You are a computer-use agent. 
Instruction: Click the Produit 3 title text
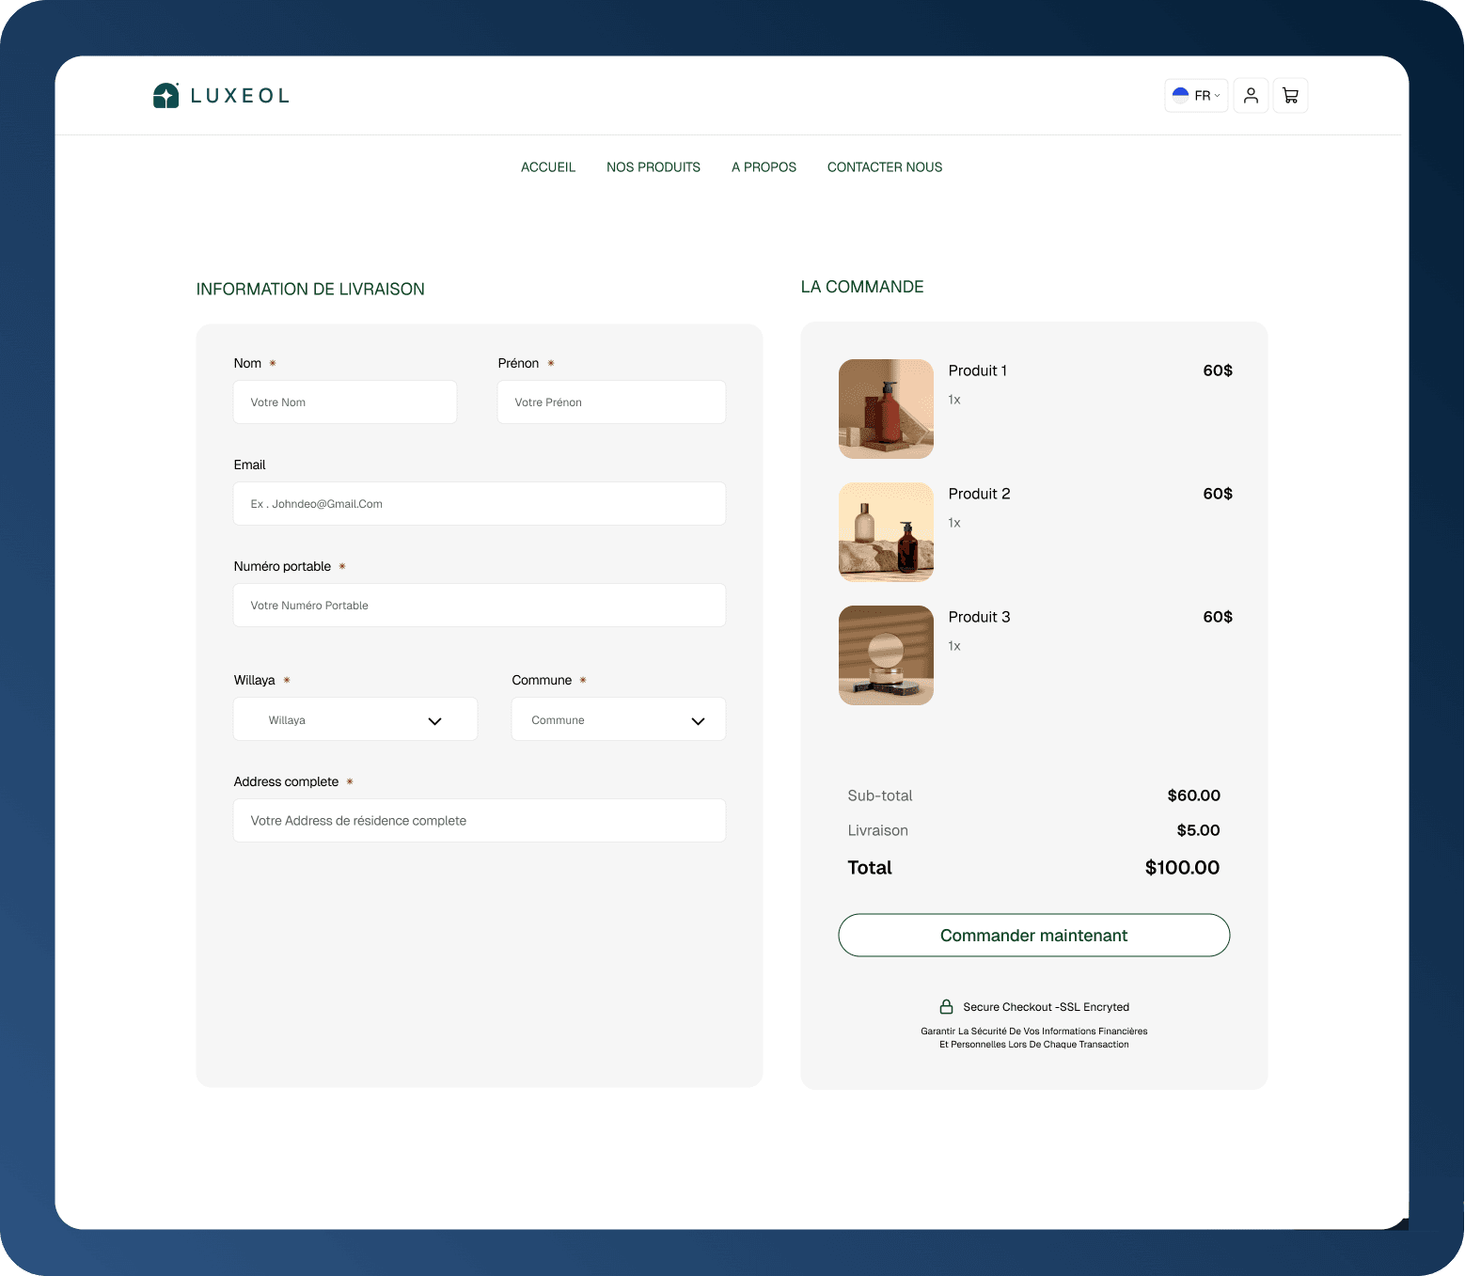(x=980, y=617)
